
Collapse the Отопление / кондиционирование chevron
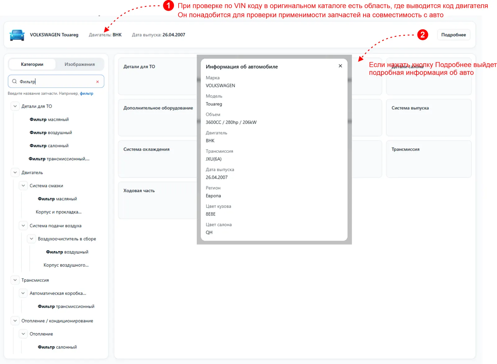[15, 321]
